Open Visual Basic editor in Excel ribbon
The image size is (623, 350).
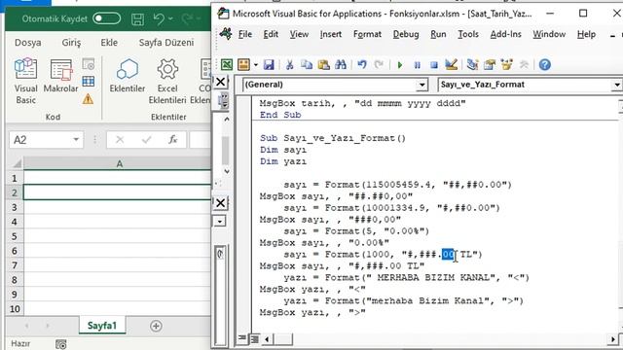[x=25, y=81]
